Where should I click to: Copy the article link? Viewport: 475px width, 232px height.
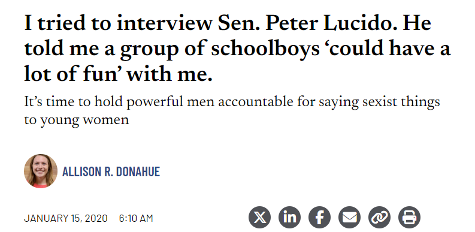click(380, 218)
